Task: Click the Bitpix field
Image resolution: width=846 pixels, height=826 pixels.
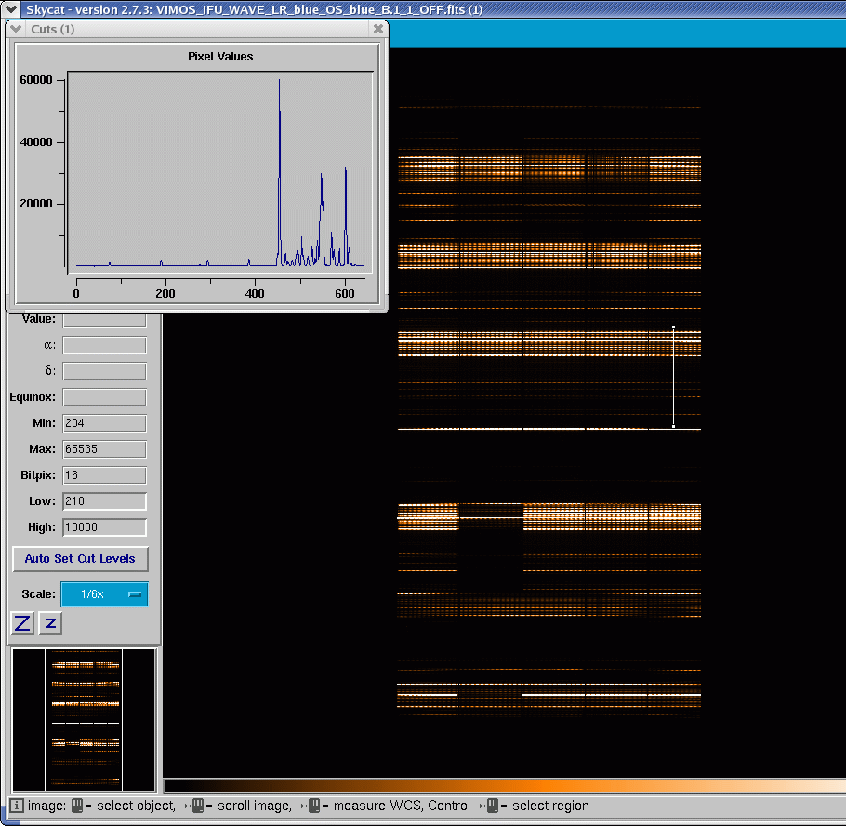Action: (104, 475)
